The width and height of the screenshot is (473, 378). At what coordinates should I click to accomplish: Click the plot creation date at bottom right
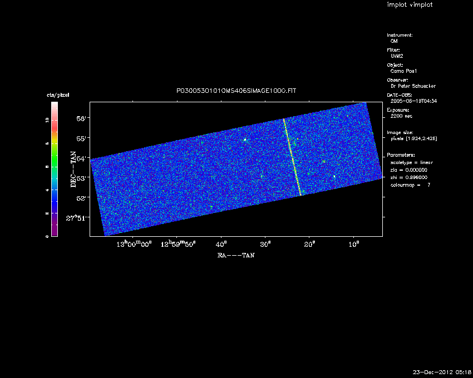(x=442, y=372)
